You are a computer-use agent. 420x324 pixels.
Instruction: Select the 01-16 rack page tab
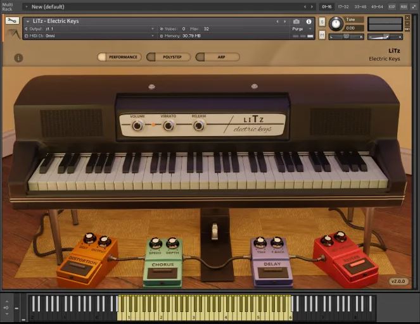coord(326,7)
